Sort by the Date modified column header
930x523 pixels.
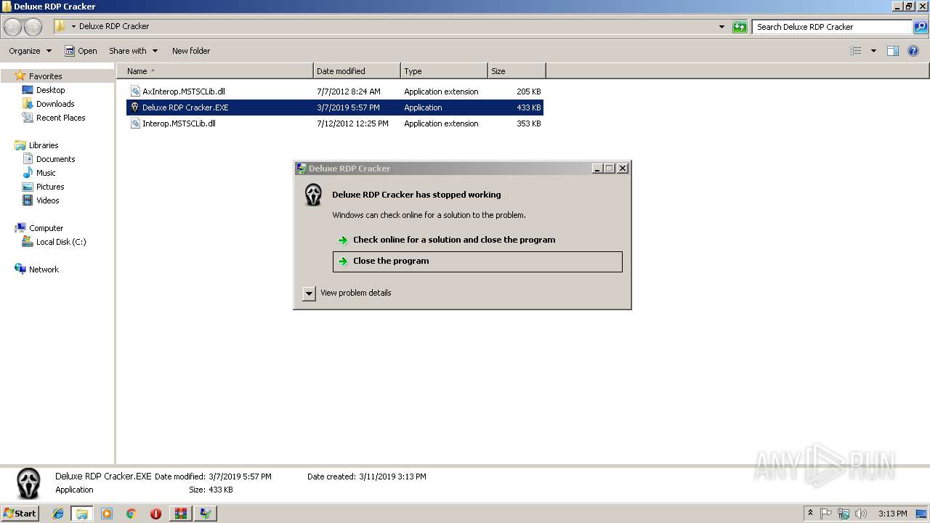(357, 71)
